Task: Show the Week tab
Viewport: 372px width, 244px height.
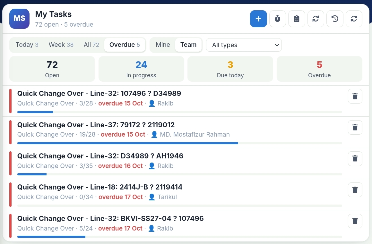Action: click(61, 45)
